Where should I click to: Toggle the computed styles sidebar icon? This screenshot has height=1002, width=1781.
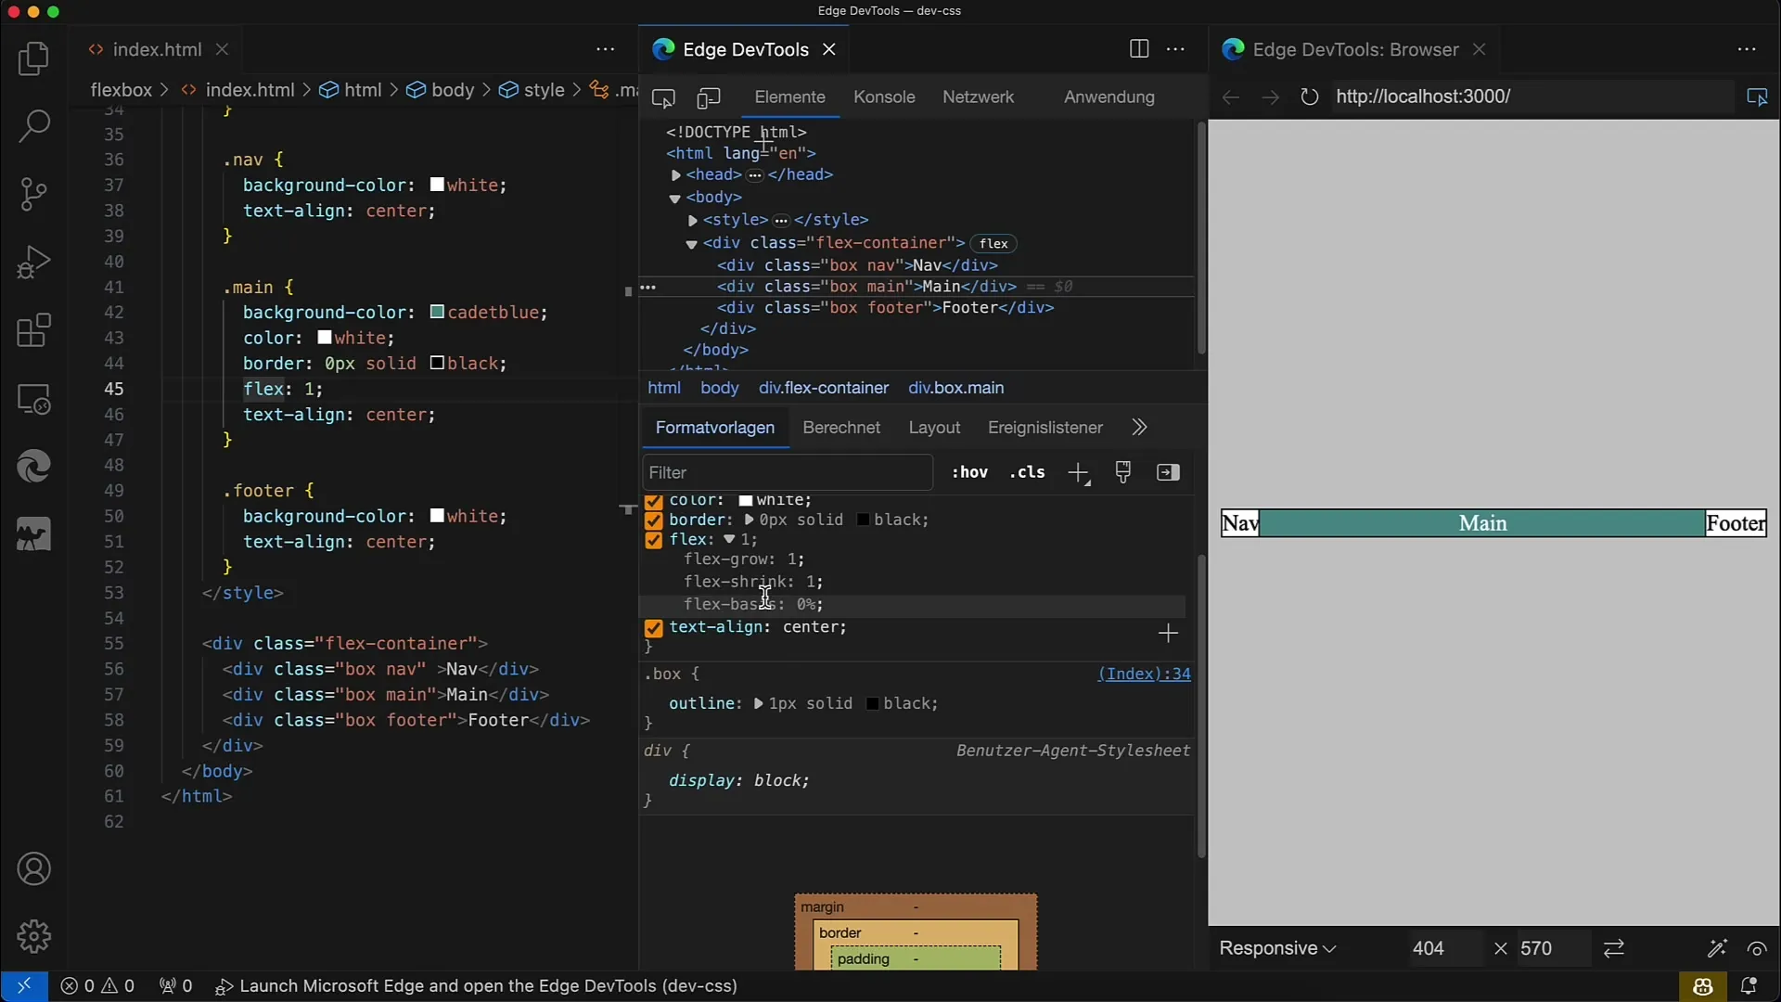1168,472
